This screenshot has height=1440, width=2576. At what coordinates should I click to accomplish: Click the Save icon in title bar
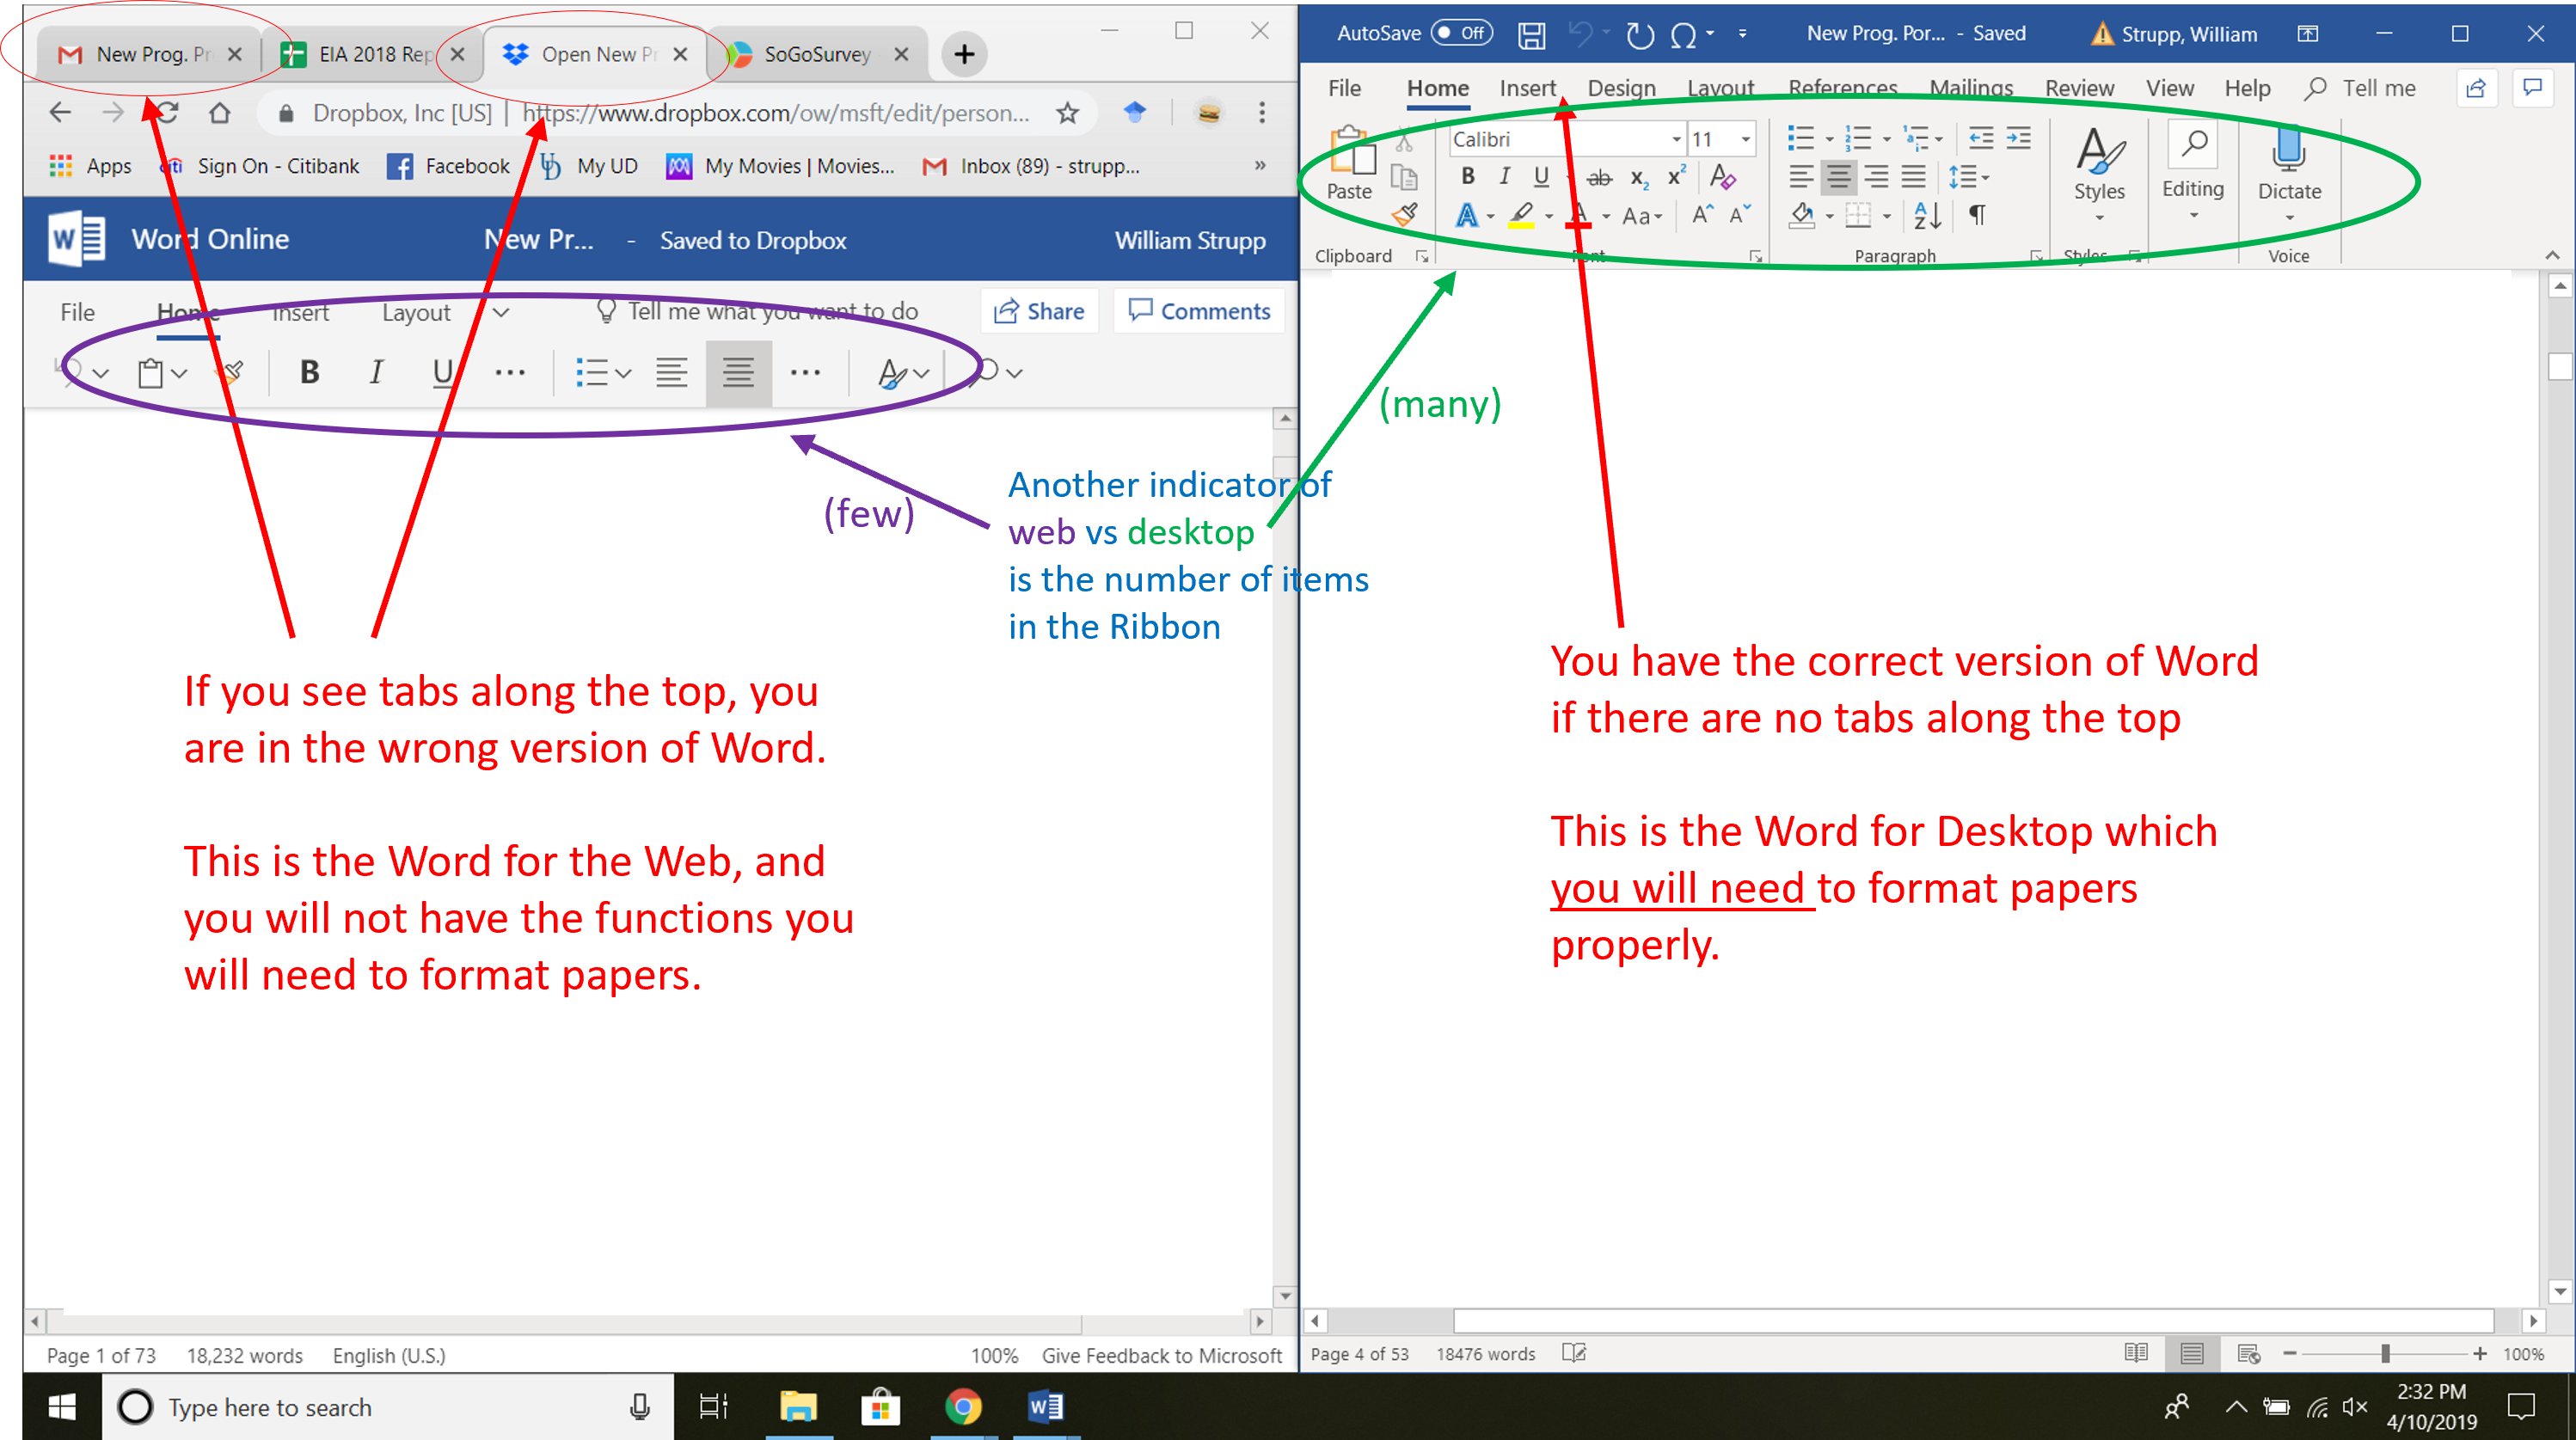point(1531,35)
